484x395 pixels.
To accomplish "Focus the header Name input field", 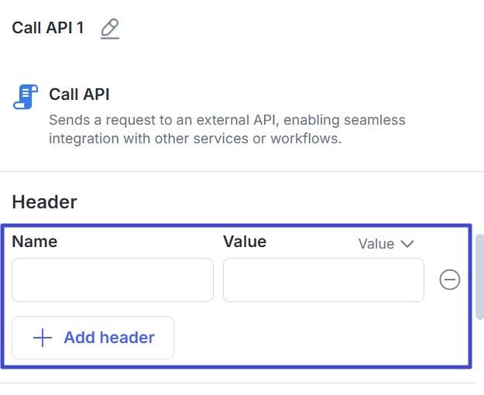I will click(x=112, y=280).
